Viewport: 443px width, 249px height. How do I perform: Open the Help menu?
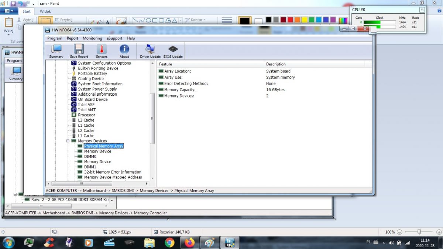tap(131, 38)
